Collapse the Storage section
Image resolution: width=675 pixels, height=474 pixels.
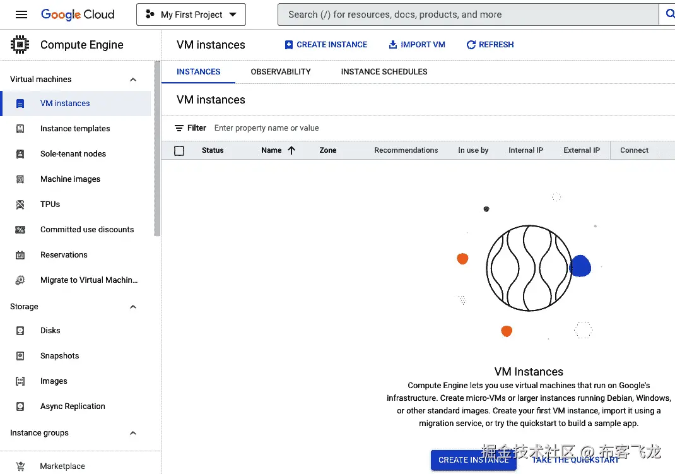click(x=133, y=307)
